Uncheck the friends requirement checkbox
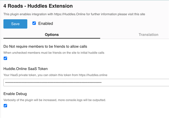Screen dimensions: 169x118 [x=5, y=58]
